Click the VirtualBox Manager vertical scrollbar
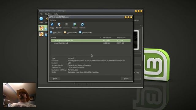Screen dimensions: 196x110 point(142,44)
